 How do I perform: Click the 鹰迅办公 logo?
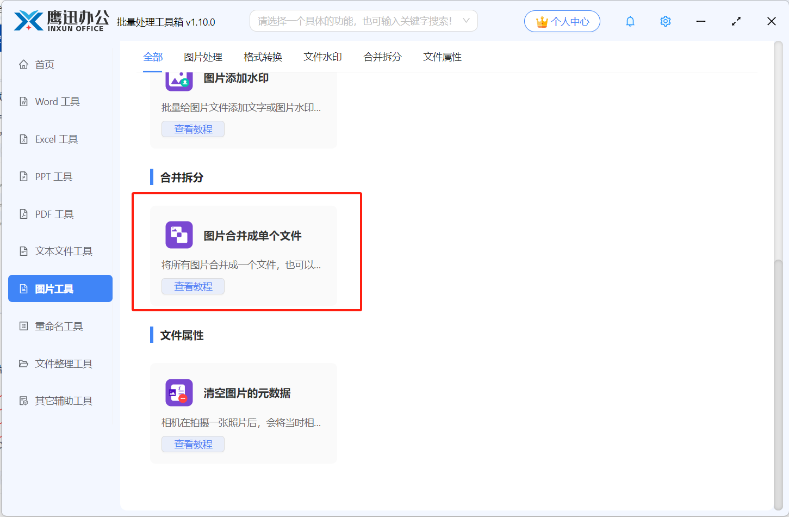coord(61,21)
